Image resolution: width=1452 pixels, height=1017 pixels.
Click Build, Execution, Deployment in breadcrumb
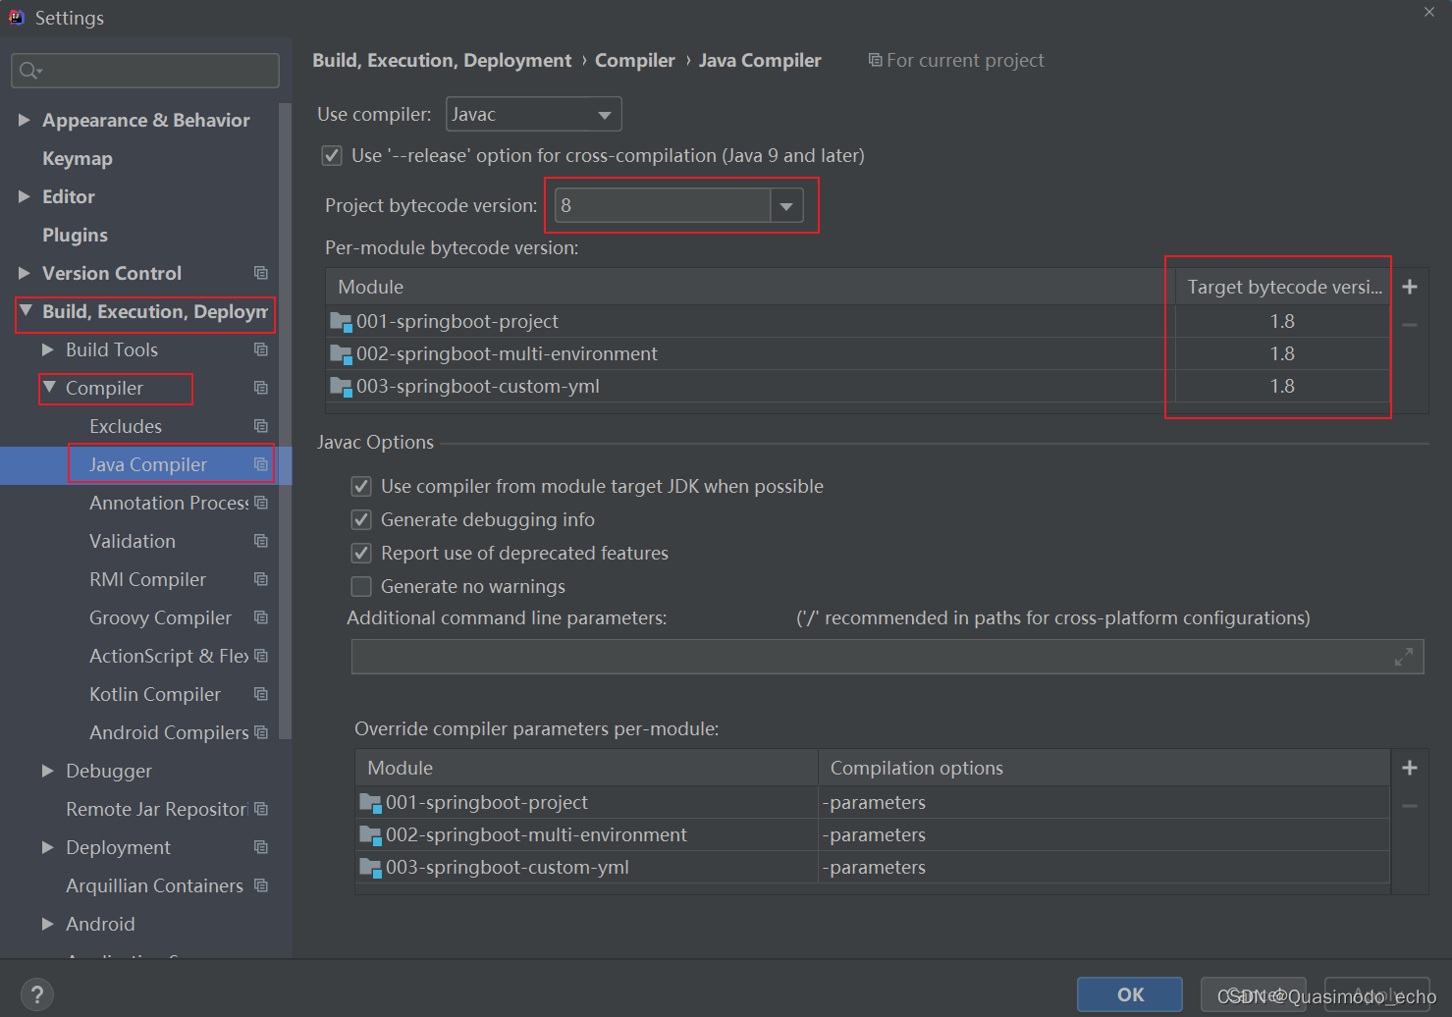442,60
